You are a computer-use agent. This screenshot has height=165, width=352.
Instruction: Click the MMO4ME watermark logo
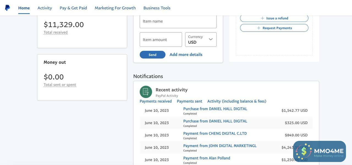pyautogui.click(x=319, y=151)
